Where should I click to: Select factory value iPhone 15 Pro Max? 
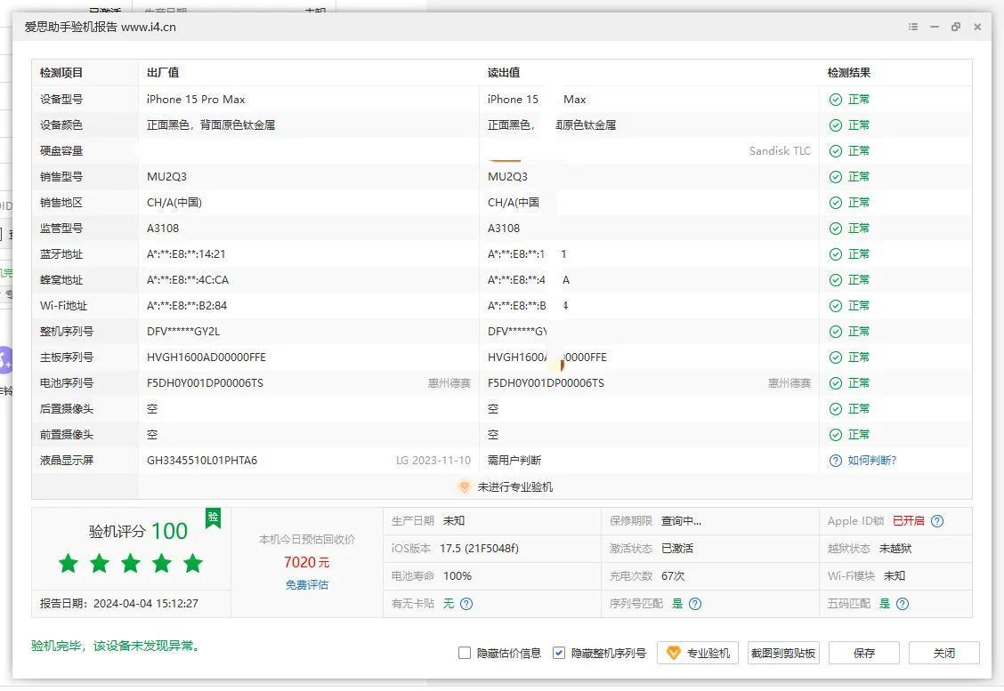click(196, 100)
